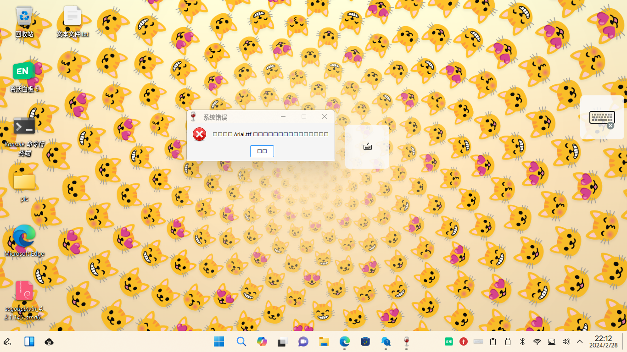Open taskbar Search

point(241,341)
